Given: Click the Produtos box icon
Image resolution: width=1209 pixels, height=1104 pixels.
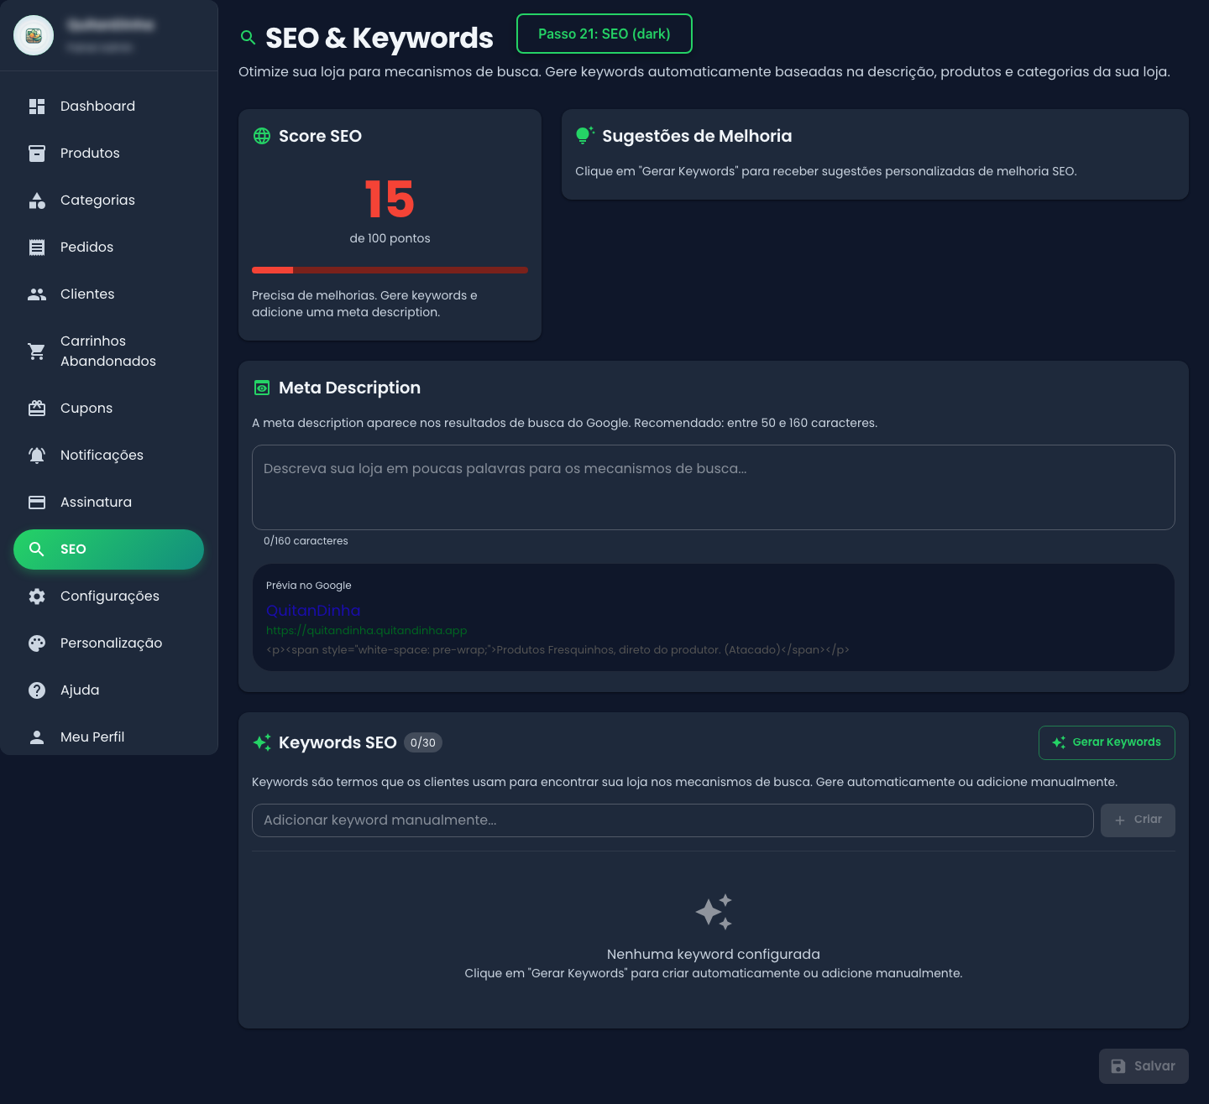Looking at the screenshot, I should click(x=37, y=154).
